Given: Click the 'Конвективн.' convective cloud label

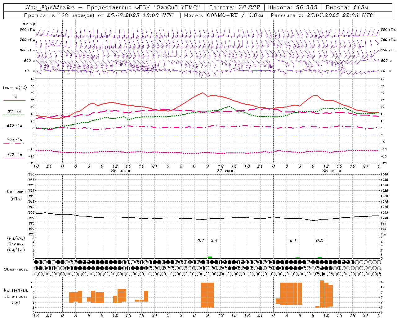Looking at the screenshot, I should click(x=16, y=290).
